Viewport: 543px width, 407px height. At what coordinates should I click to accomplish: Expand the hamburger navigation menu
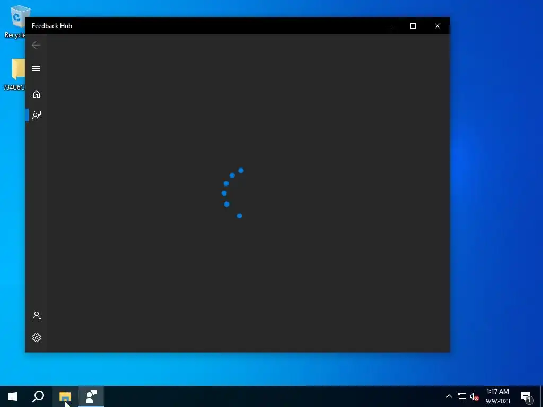36,68
